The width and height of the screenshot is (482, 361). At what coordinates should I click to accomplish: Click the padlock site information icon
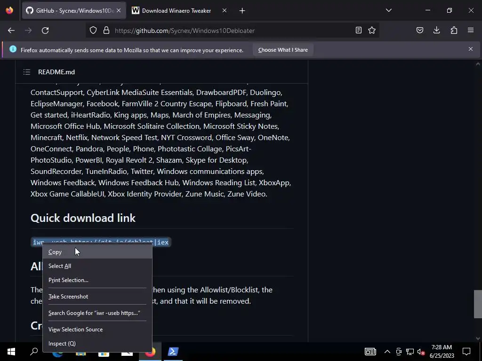(x=106, y=31)
